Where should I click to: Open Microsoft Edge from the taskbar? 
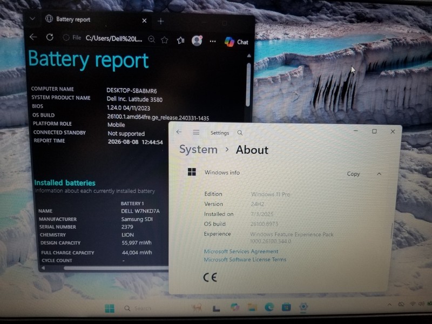269,307
